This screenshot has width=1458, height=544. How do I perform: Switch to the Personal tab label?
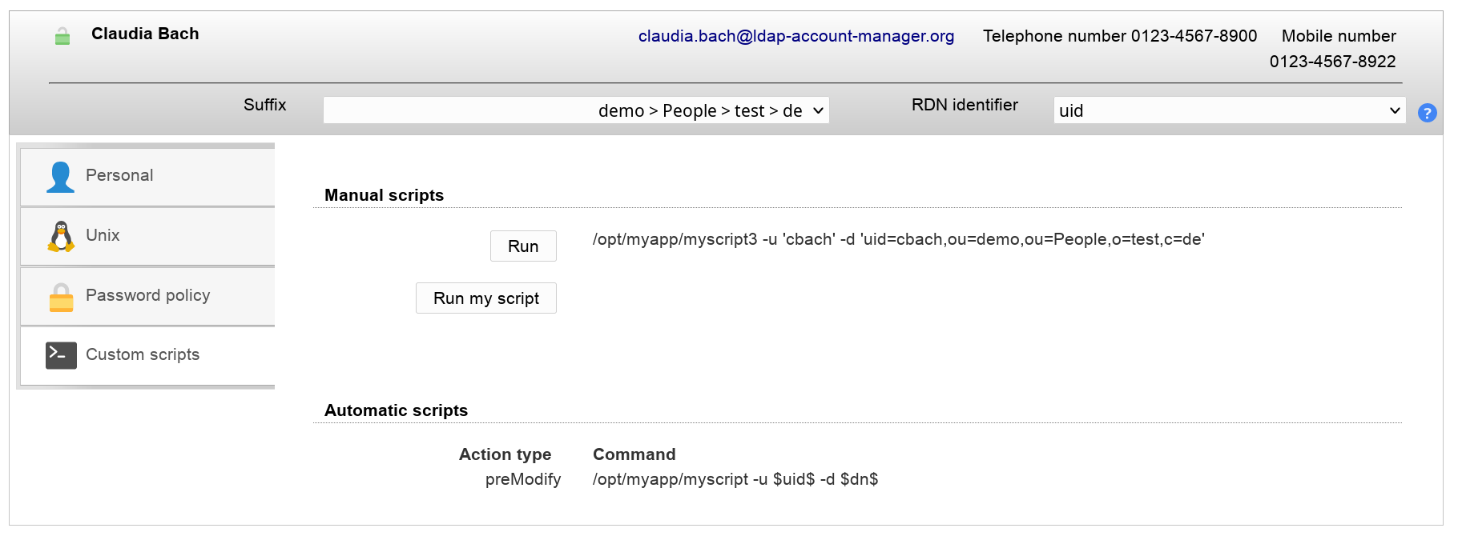point(119,175)
